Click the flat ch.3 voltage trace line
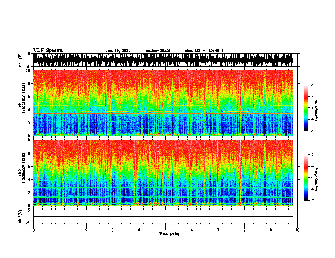335x258 pixels. coord(163,216)
